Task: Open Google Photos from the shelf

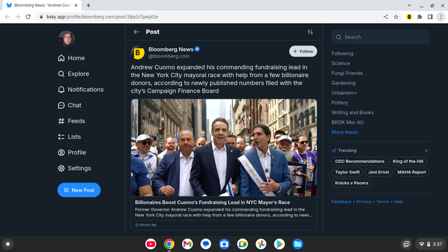Action: [261, 244]
